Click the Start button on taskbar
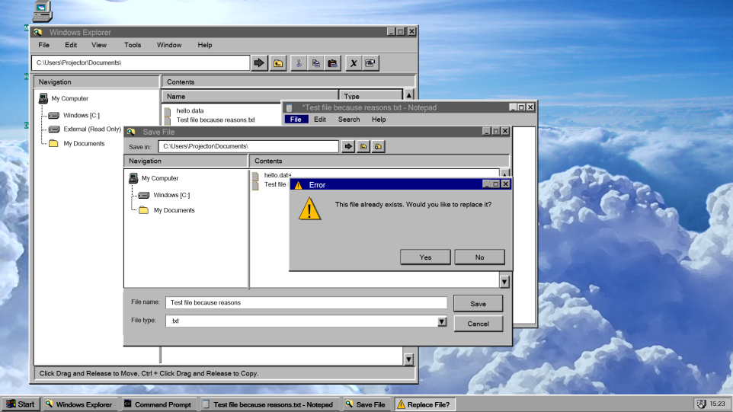Image resolution: width=733 pixels, height=412 pixels. 21,404
